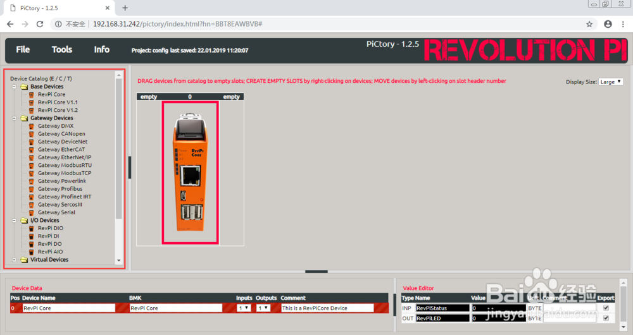Click the Gateway Profinet IRT device icon
This screenshot has height=335, width=633.
tap(31, 197)
